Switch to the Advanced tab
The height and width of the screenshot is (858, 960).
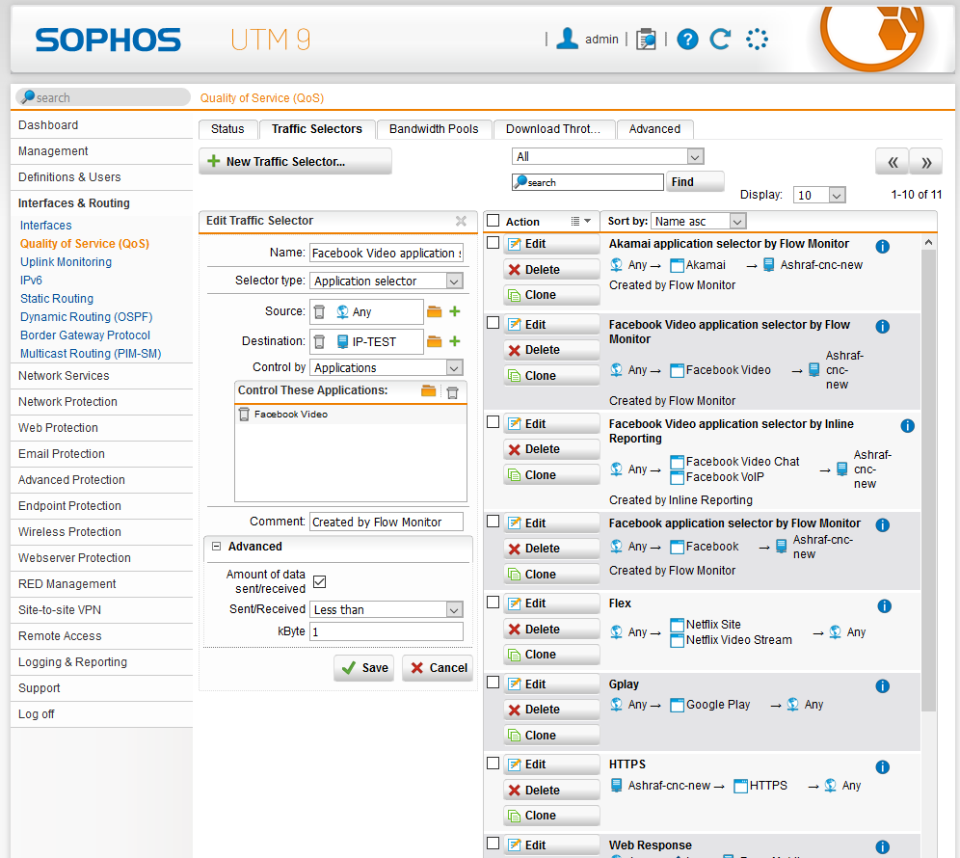point(654,129)
